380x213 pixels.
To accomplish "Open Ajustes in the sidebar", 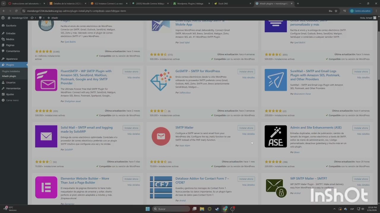I will pyautogui.click(x=10, y=94).
